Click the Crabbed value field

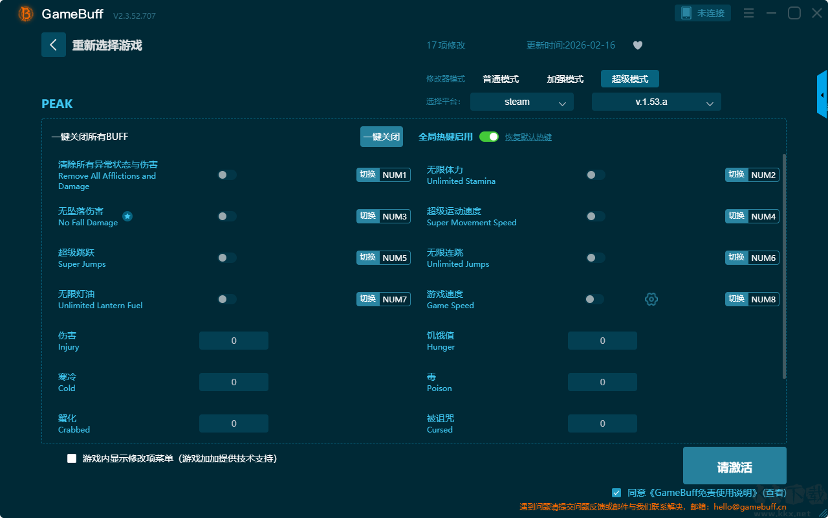click(234, 423)
